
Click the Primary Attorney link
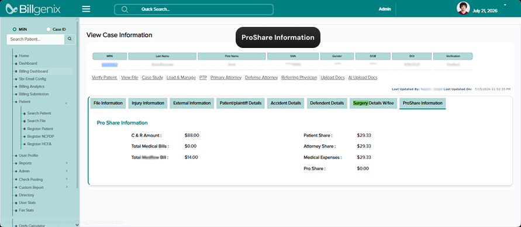pyautogui.click(x=226, y=77)
